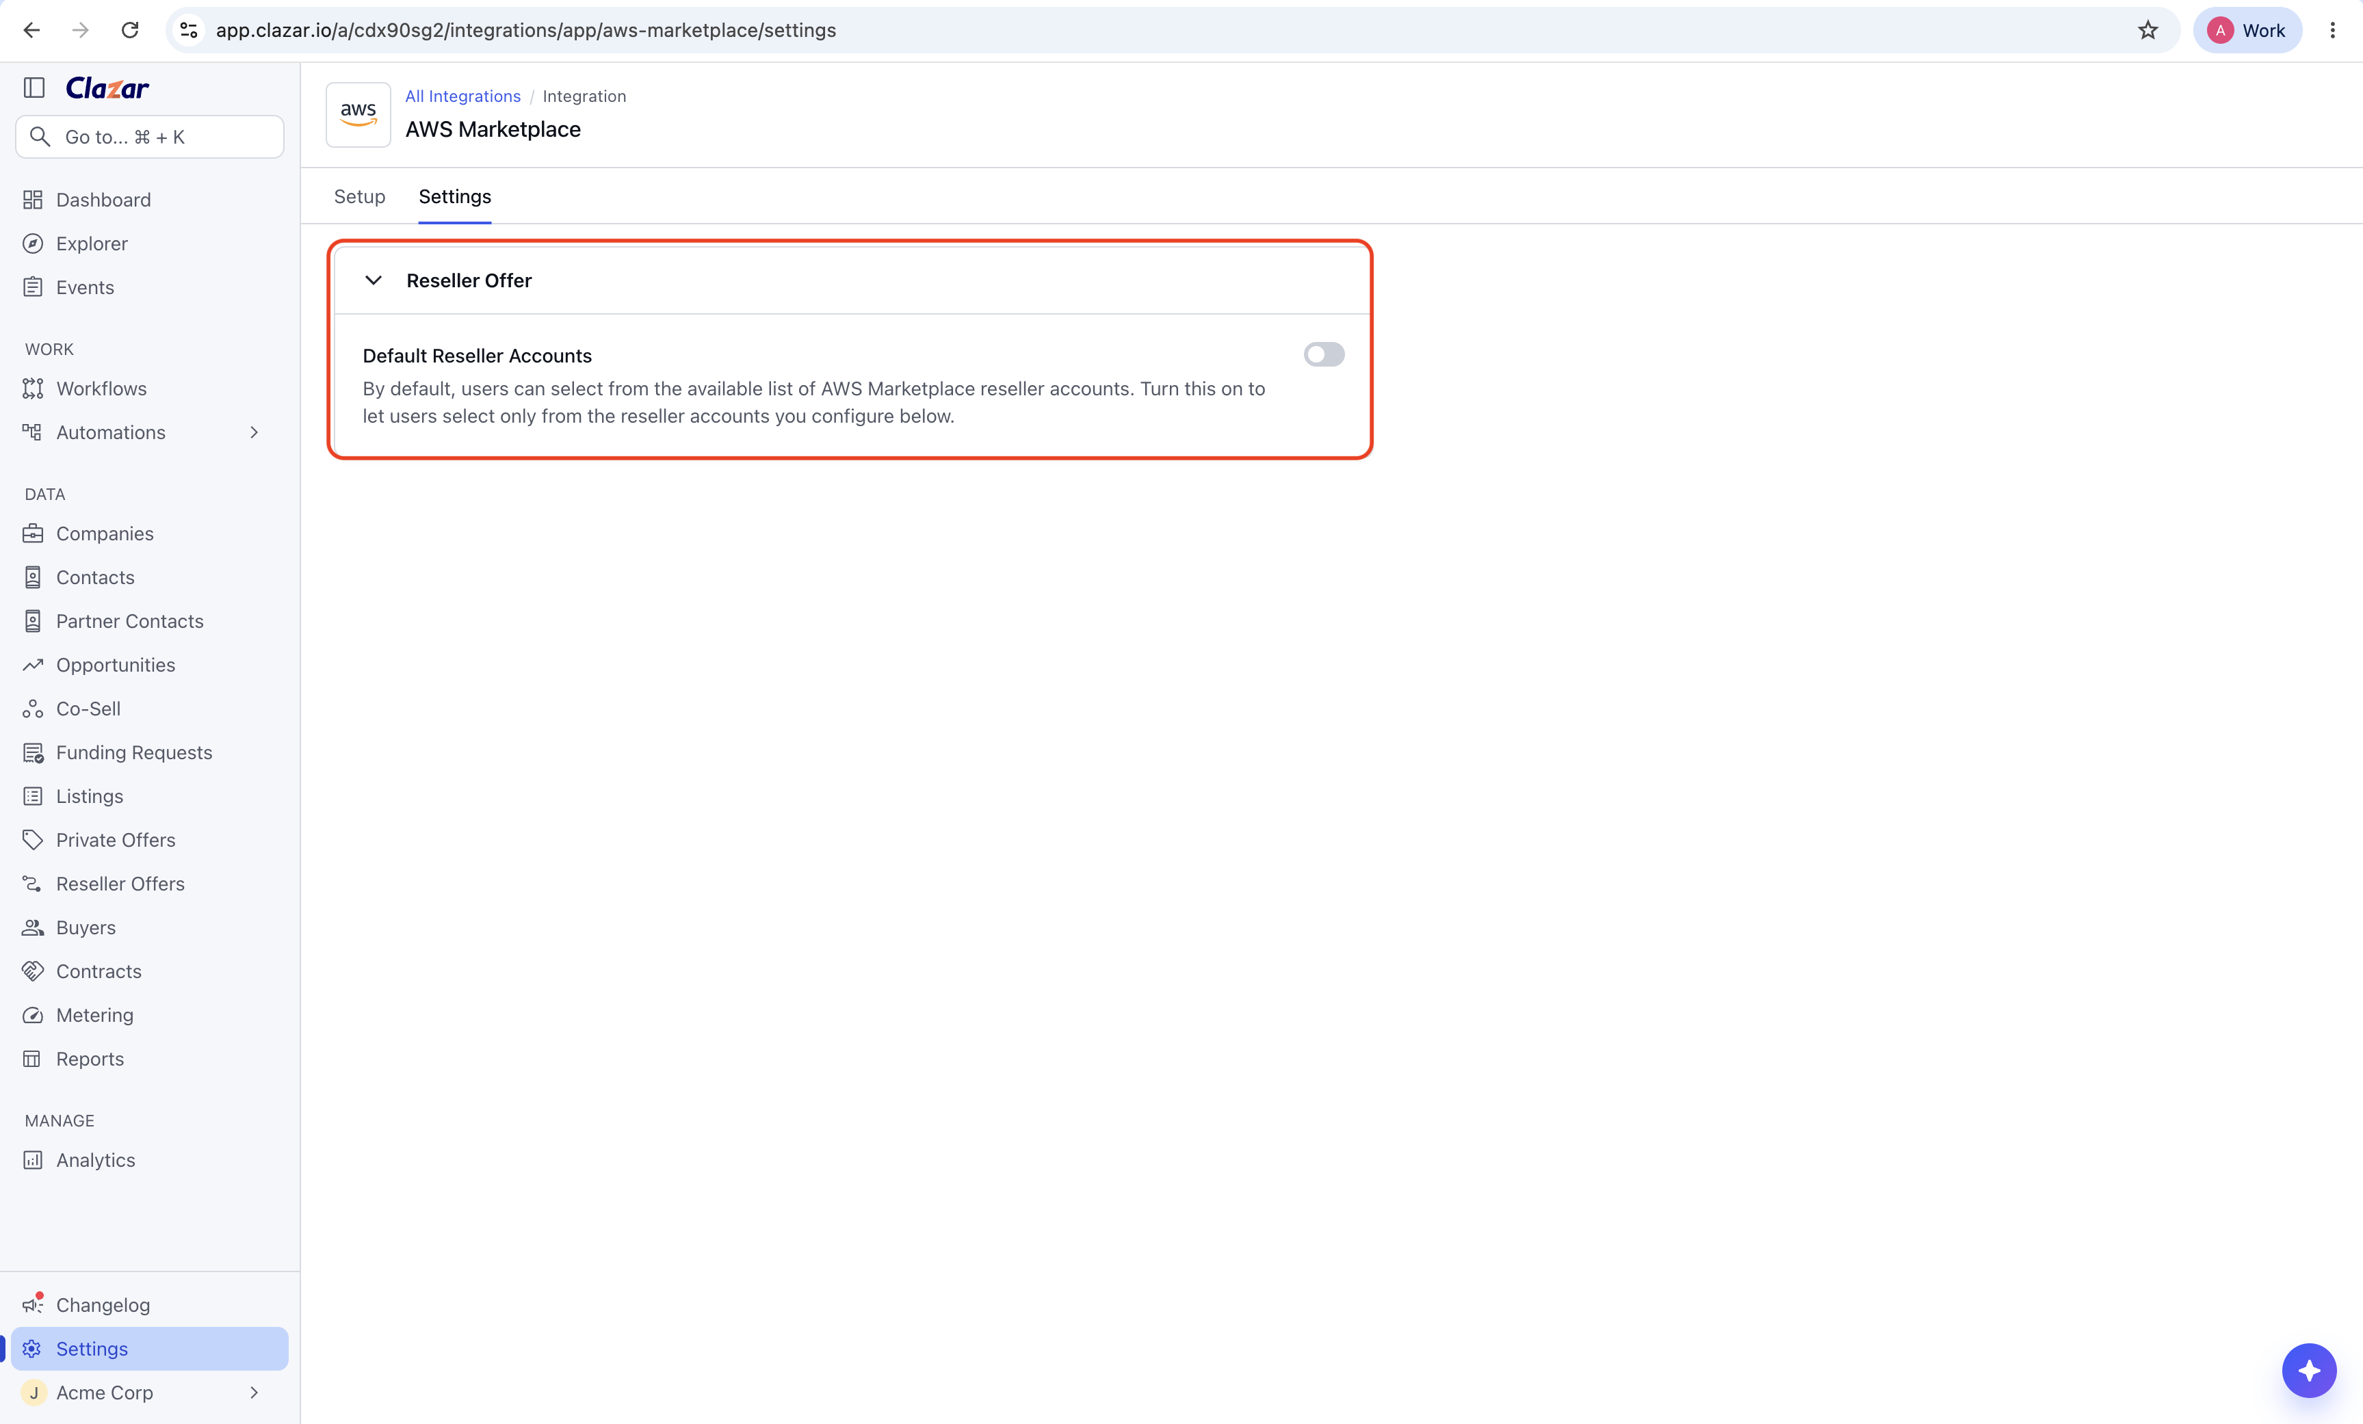Click the Go to search field
The height and width of the screenshot is (1424, 2363).
150,137
